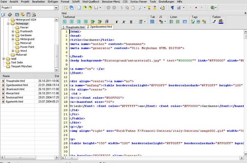247x163 pixels.
Task: Click the file list scroll-right arrow
Action: click(56, 157)
